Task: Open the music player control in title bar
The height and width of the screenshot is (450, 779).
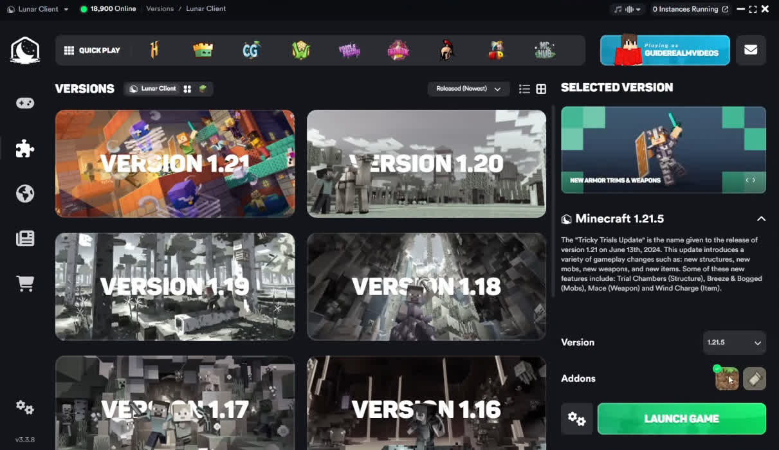Action: pos(627,9)
